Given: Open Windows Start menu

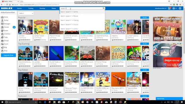Looking at the screenshot, I should (x=2, y=102).
